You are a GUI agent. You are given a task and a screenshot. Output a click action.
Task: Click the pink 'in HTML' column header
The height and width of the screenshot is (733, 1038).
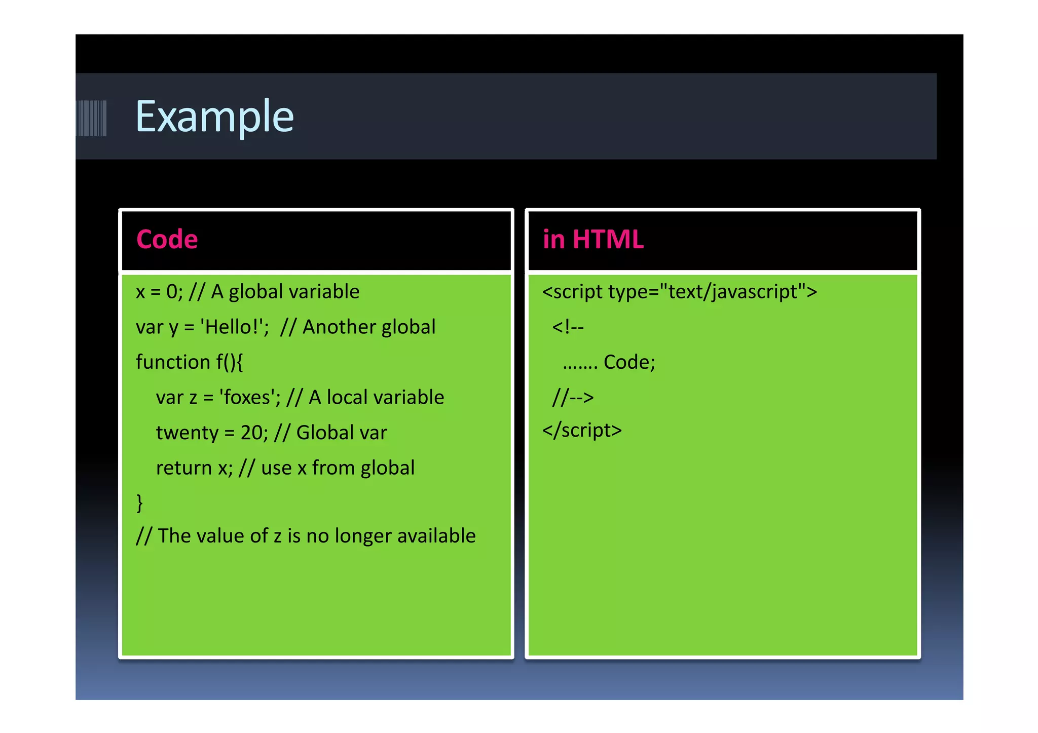[x=593, y=239]
